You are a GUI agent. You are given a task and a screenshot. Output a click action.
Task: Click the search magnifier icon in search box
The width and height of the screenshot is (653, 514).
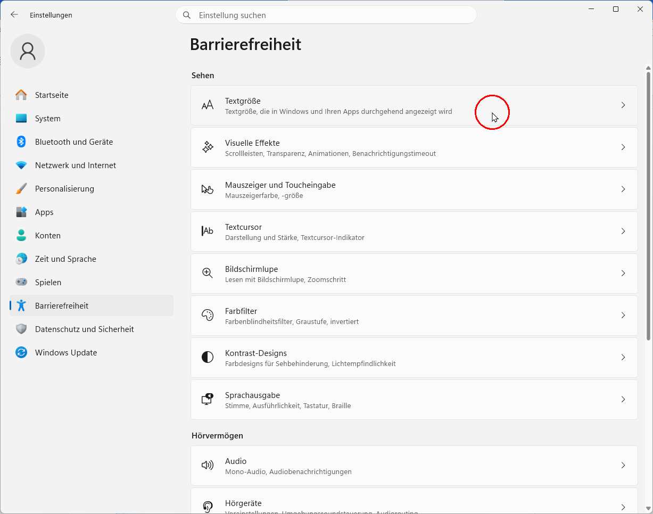pyautogui.click(x=187, y=15)
